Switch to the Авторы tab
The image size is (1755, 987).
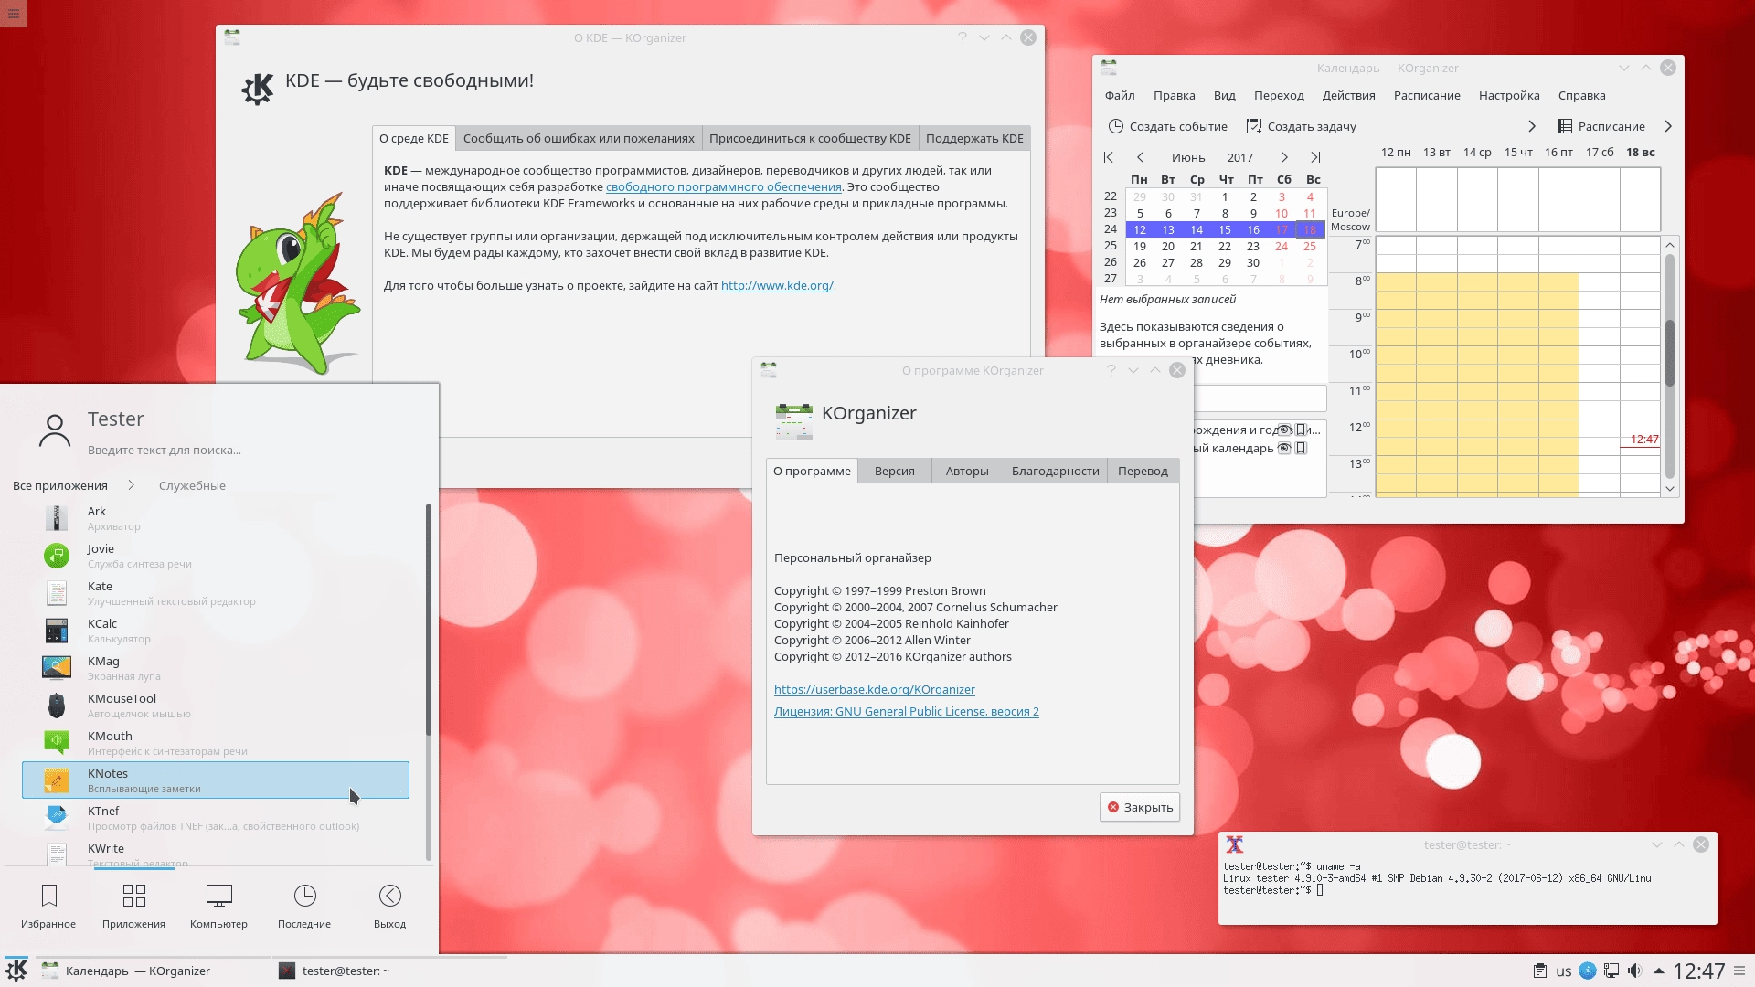point(967,471)
